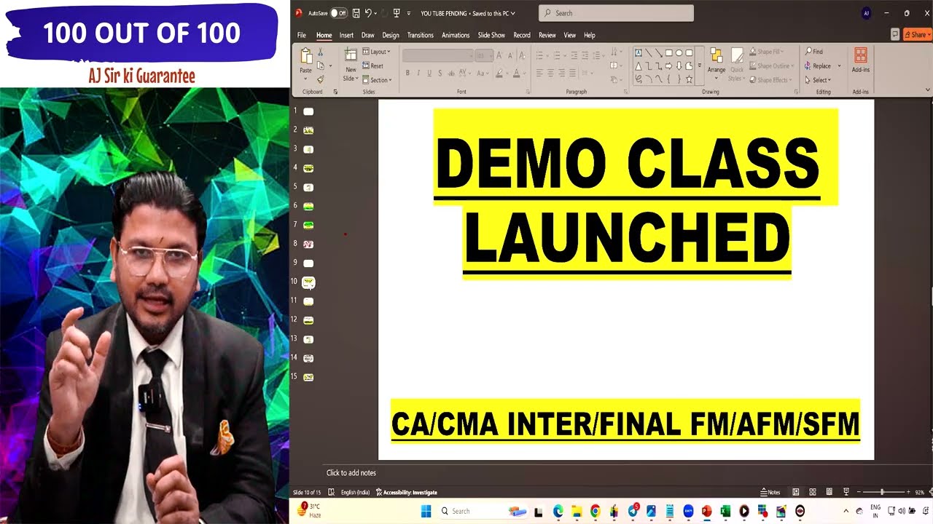Image resolution: width=933 pixels, height=524 pixels.
Task: Click the Cut scissors icon
Action: (x=320, y=52)
